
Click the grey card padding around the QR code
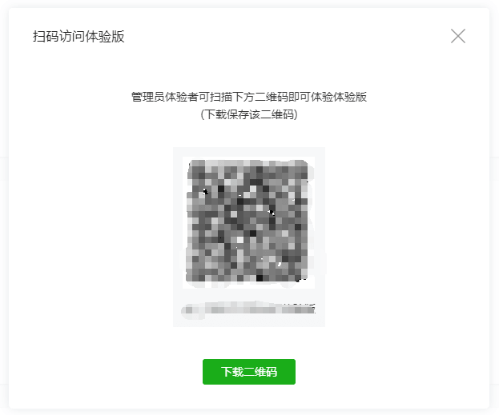178,237
